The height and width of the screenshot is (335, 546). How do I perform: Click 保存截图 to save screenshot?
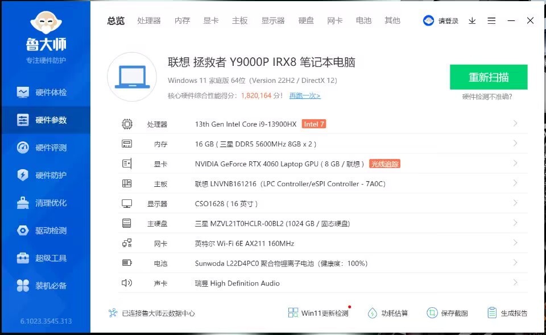[x=447, y=313]
